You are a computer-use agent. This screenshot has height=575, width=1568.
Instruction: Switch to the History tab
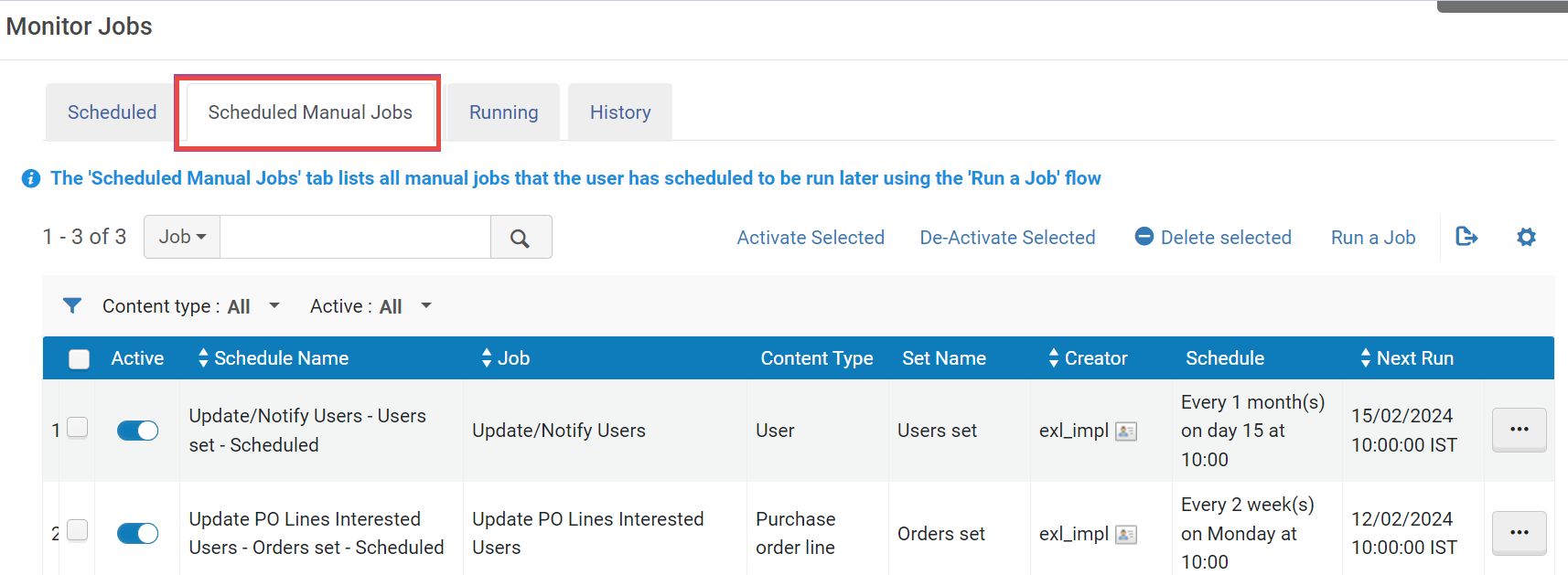[620, 112]
